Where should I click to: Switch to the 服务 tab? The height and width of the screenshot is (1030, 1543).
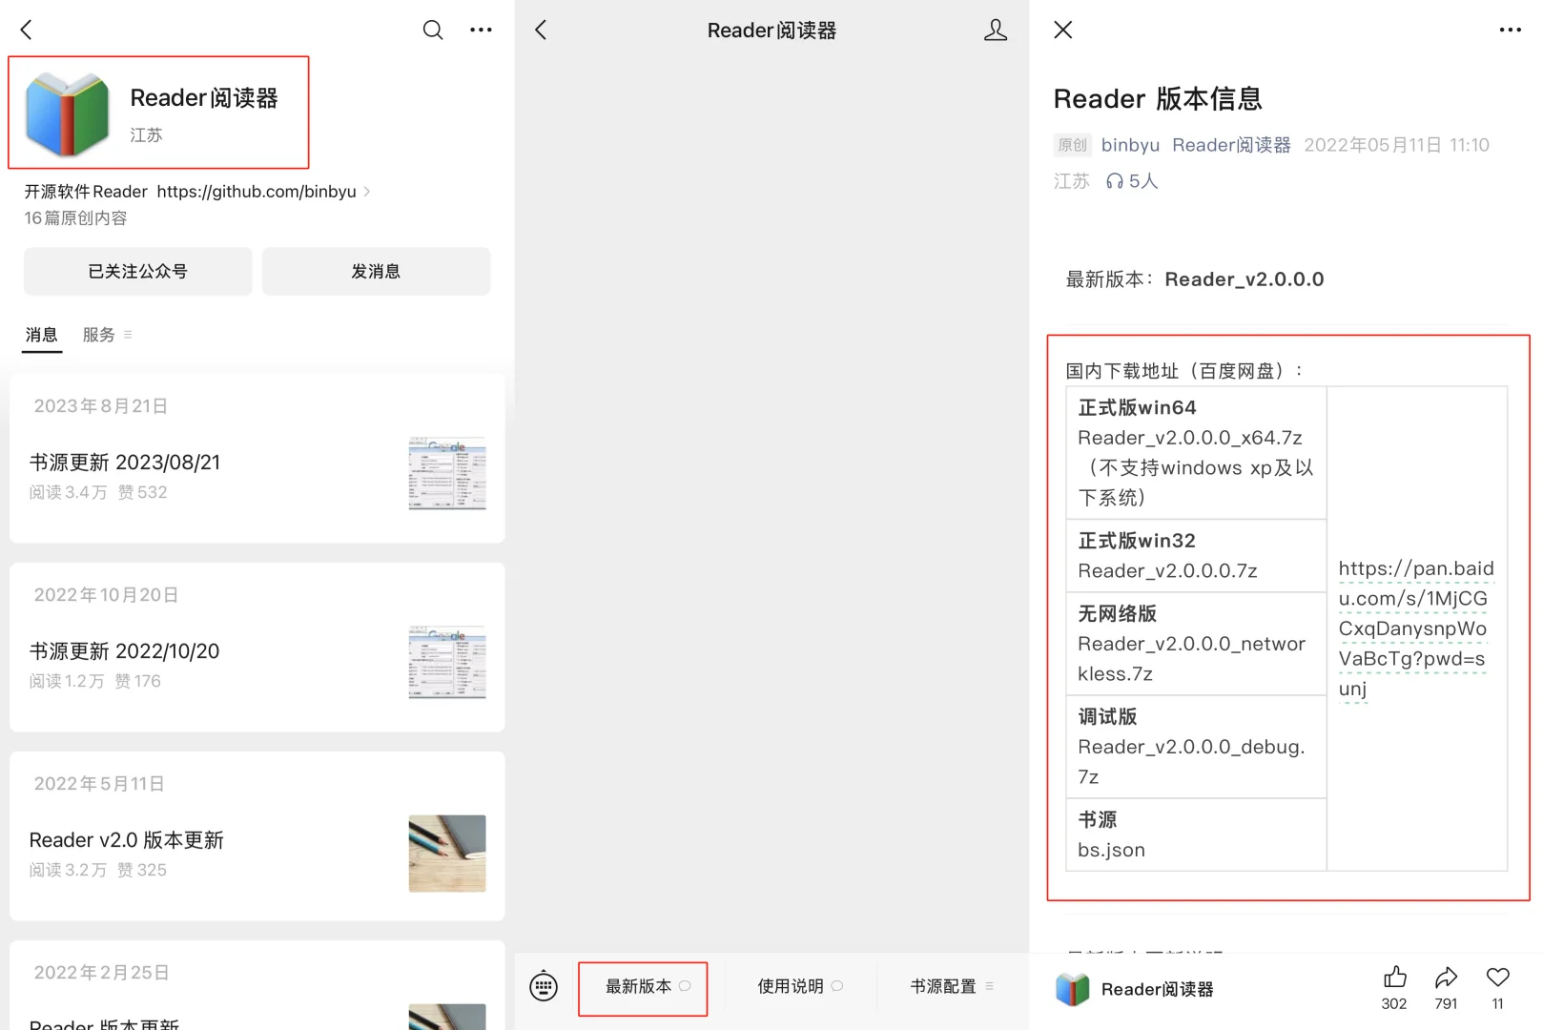[x=98, y=335]
